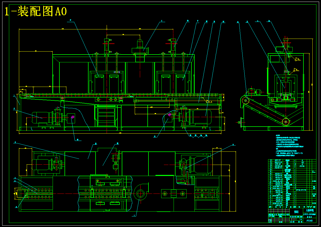Select the right pump motor in front view
The image size is (321, 227).
[201, 117]
